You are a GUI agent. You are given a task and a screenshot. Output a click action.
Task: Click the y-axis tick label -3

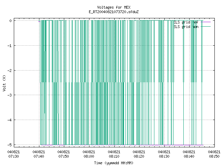click(10, 95)
